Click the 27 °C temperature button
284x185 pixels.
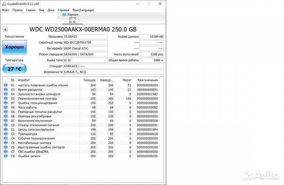pyautogui.click(x=15, y=69)
